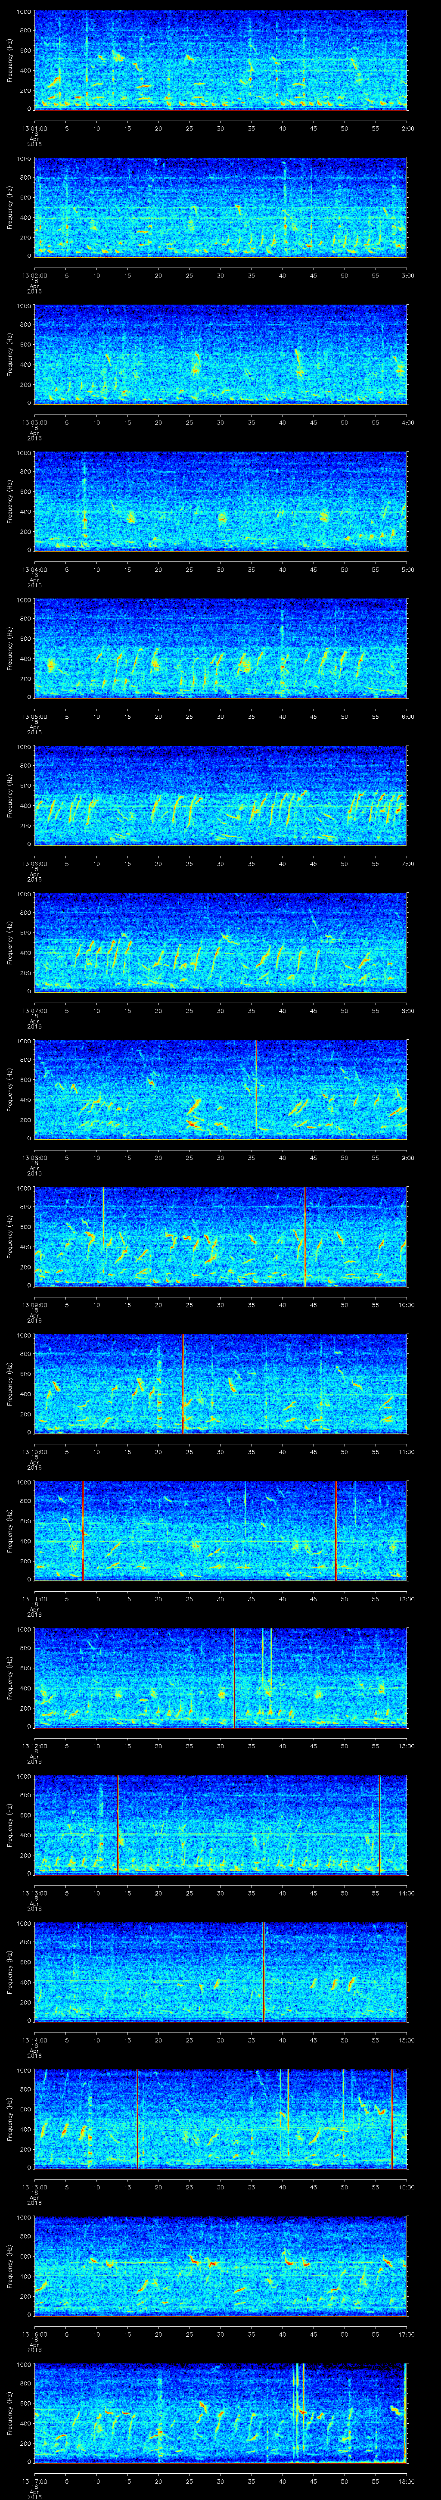Select the 13:10:00 start time label
The width and height of the screenshot is (441, 2500).
34,1451
